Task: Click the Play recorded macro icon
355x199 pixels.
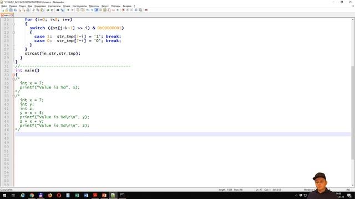Action: click(x=132, y=10)
